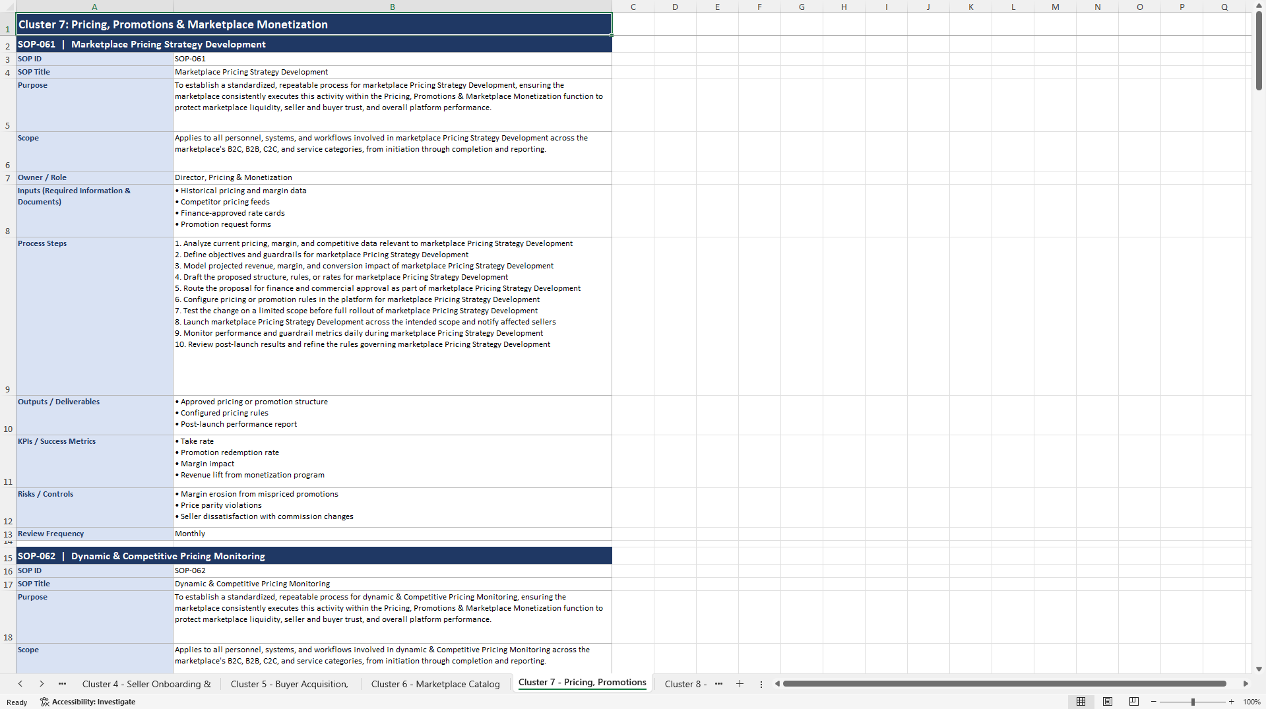Image resolution: width=1266 pixels, height=709 pixels.
Task: Switch to Page Layout view
Action: [1108, 702]
